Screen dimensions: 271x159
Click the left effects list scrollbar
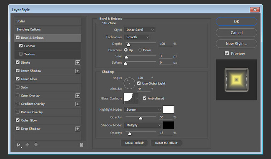click(x=84, y=79)
